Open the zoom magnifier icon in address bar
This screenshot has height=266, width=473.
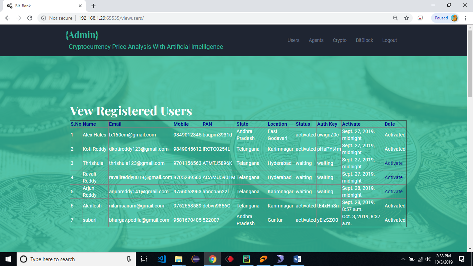tap(395, 18)
